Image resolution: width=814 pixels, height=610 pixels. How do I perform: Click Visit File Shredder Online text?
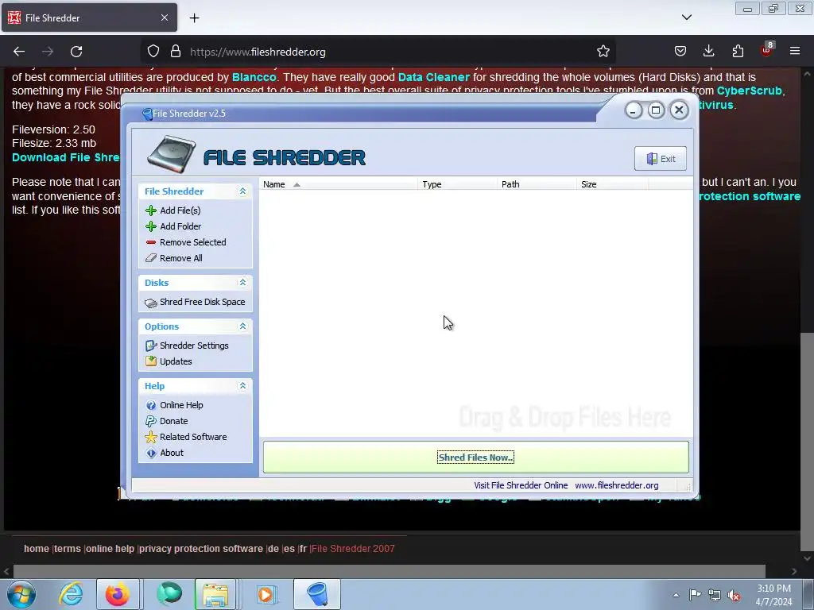[521, 485]
